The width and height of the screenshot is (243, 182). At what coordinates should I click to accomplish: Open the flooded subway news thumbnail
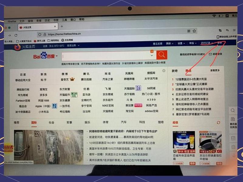click(x=49, y=147)
